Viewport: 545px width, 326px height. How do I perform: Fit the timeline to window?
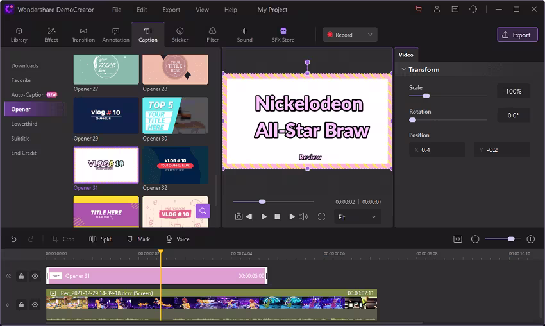(x=458, y=239)
